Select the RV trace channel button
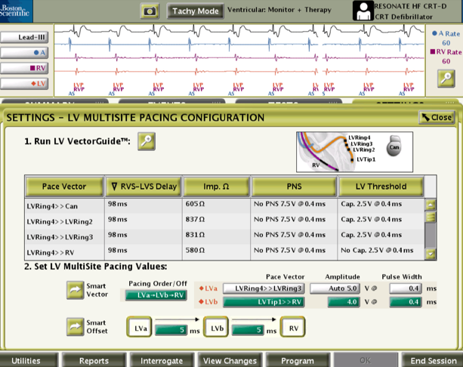 pyautogui.click(x=24, y=68)
